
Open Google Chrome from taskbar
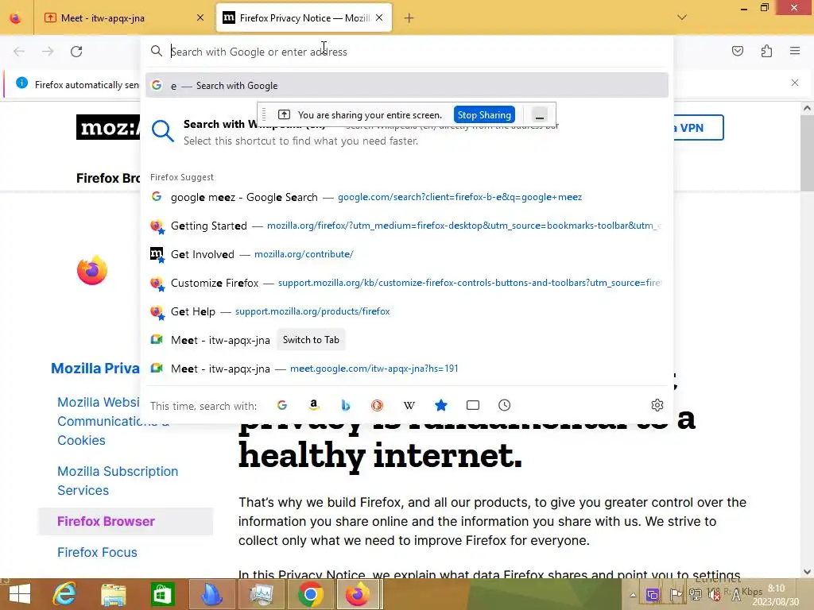(x=311, y=594)
